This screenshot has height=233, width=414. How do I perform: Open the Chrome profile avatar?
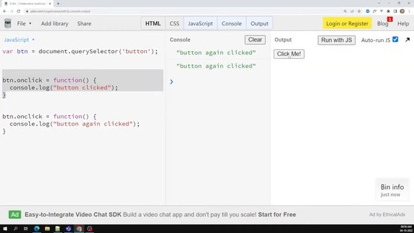pos(402,12)
